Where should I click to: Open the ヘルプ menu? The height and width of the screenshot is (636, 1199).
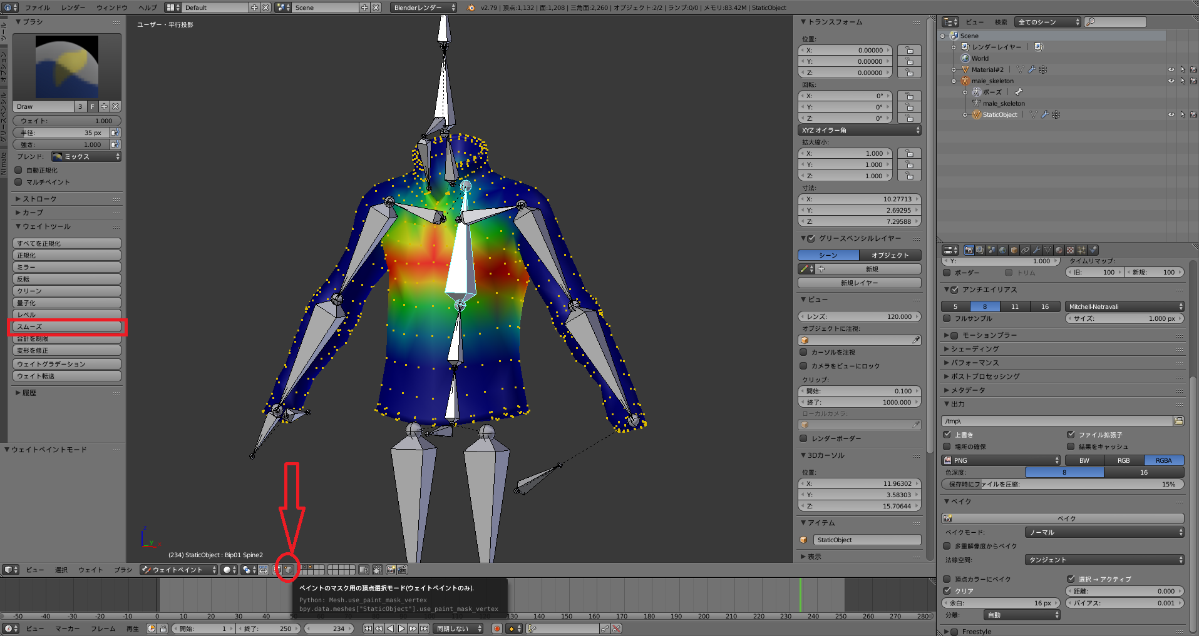tap(148, 8)
